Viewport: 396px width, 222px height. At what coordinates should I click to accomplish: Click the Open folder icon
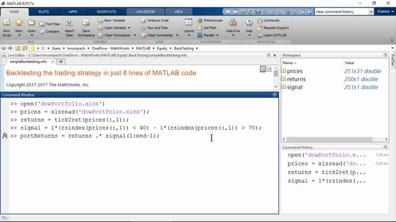point(32,23)
